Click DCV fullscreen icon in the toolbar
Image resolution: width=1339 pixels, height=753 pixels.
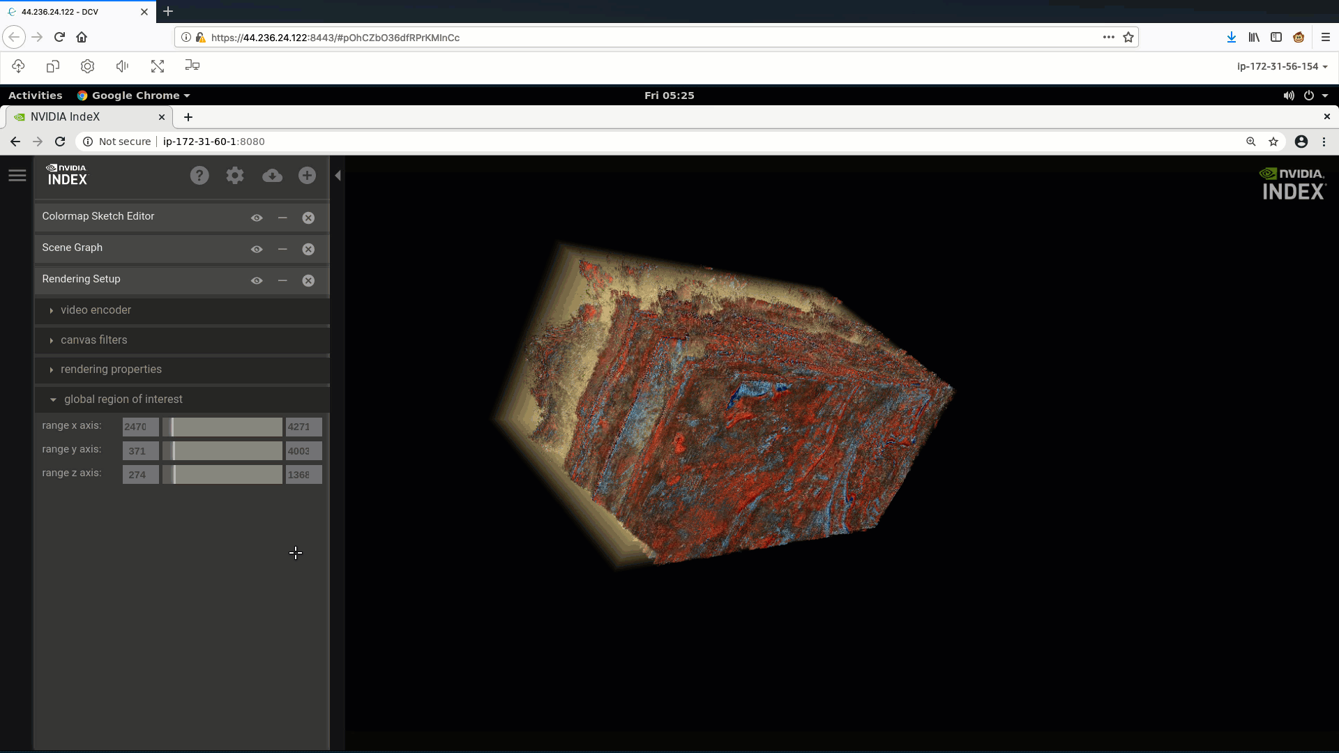pos(158,66)
